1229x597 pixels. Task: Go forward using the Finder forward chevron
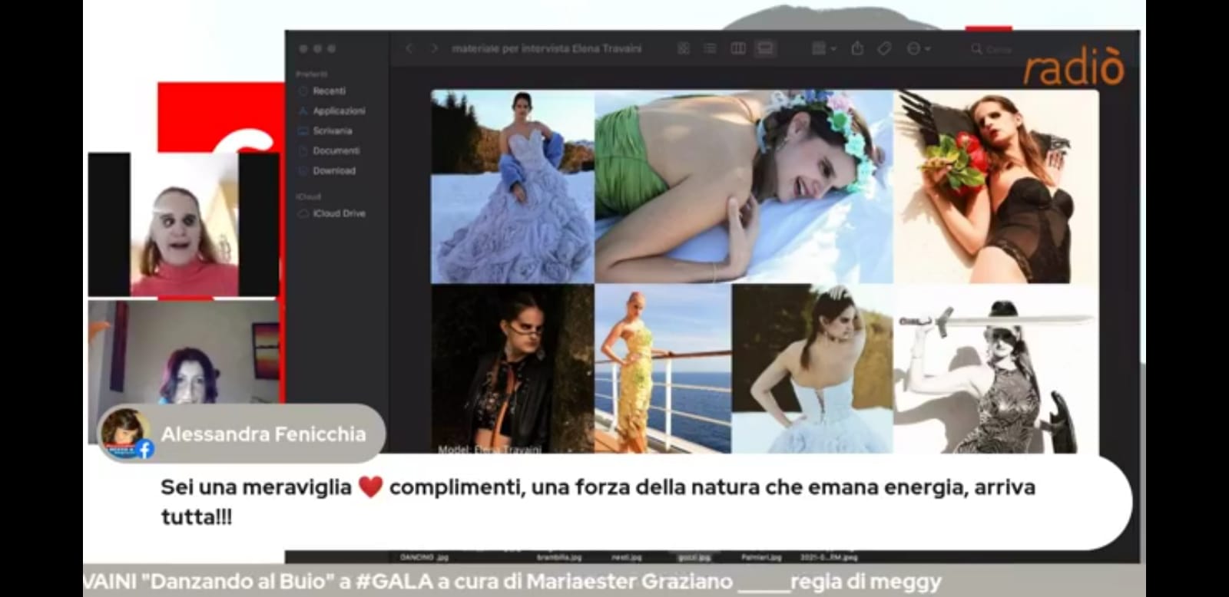(435, 48)
